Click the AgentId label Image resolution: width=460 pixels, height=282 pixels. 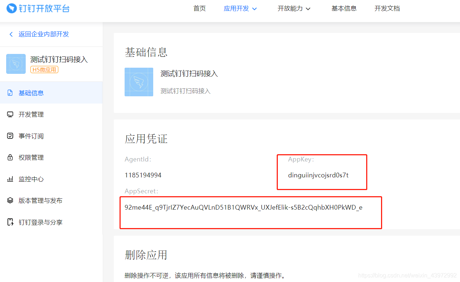coord(138,159)
